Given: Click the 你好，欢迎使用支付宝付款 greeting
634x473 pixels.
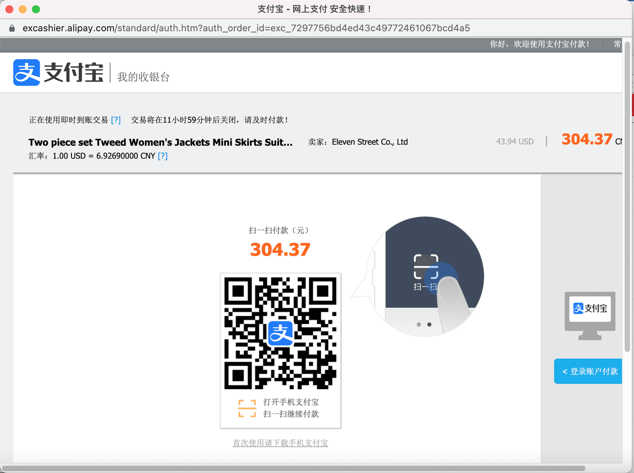Looking at the screenshot, I should pos(540,44).
